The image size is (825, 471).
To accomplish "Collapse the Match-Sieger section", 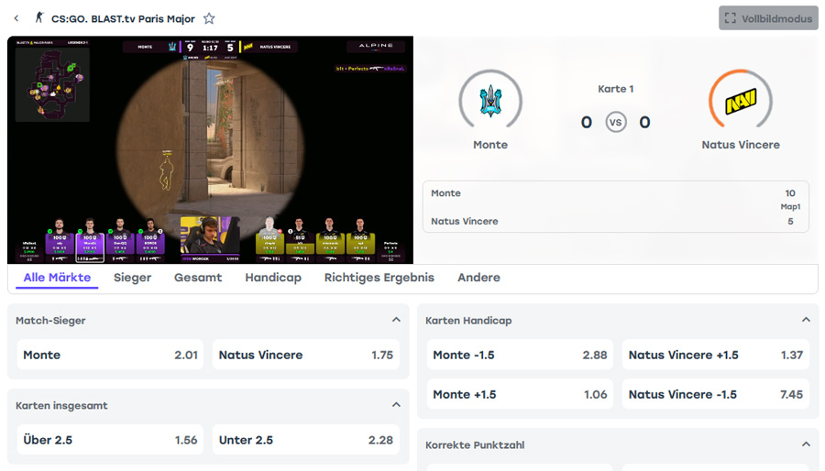I will pos(396,320).
